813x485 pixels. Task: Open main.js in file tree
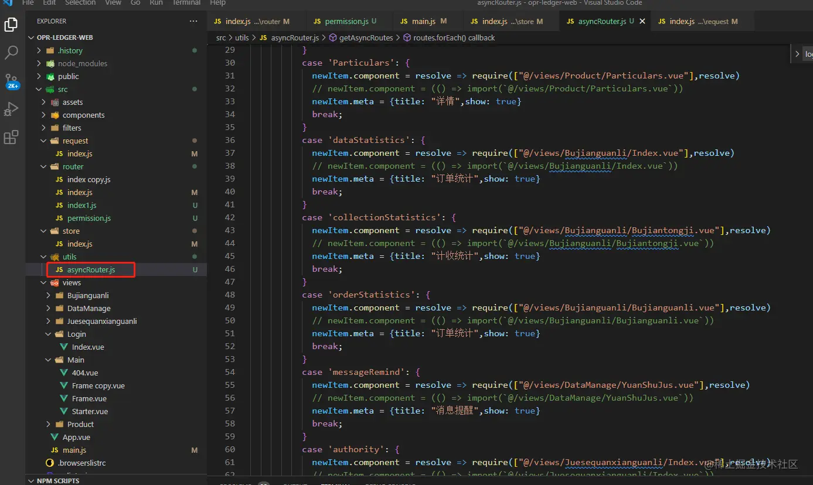(x=116, y=450)
